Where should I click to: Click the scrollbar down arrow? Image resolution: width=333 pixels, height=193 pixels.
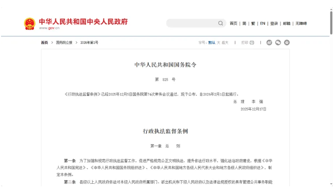coord(331,184)
